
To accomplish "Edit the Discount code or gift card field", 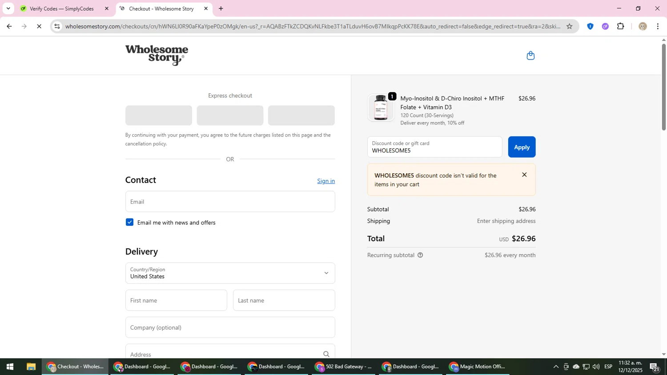I will (434, 147).
